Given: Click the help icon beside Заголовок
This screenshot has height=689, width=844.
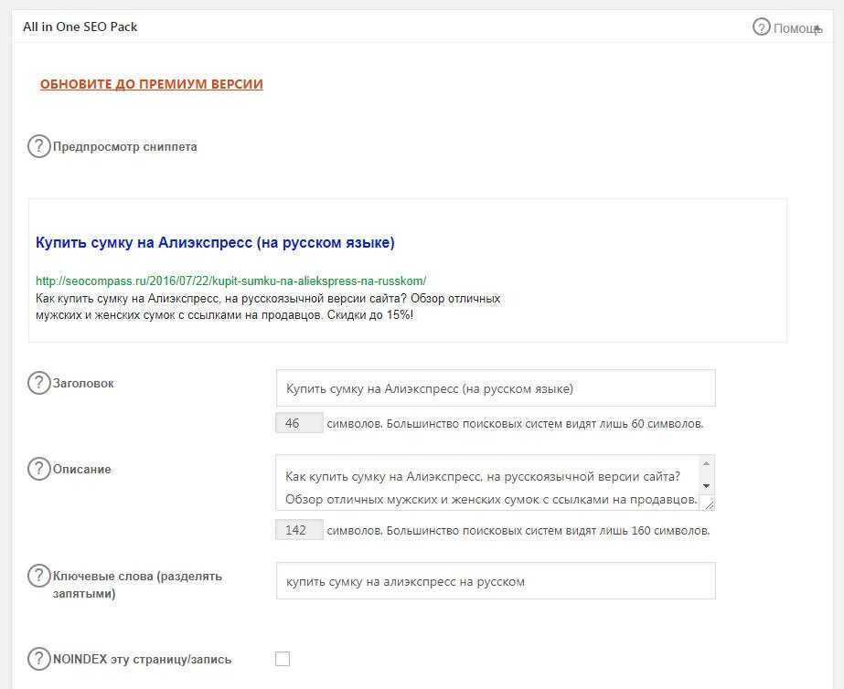Looking at the screenshot, I should [x=38, y=383].
